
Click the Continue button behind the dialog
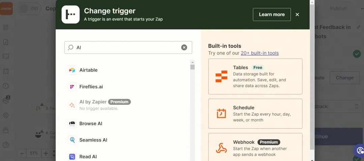[x=338, y=136]
